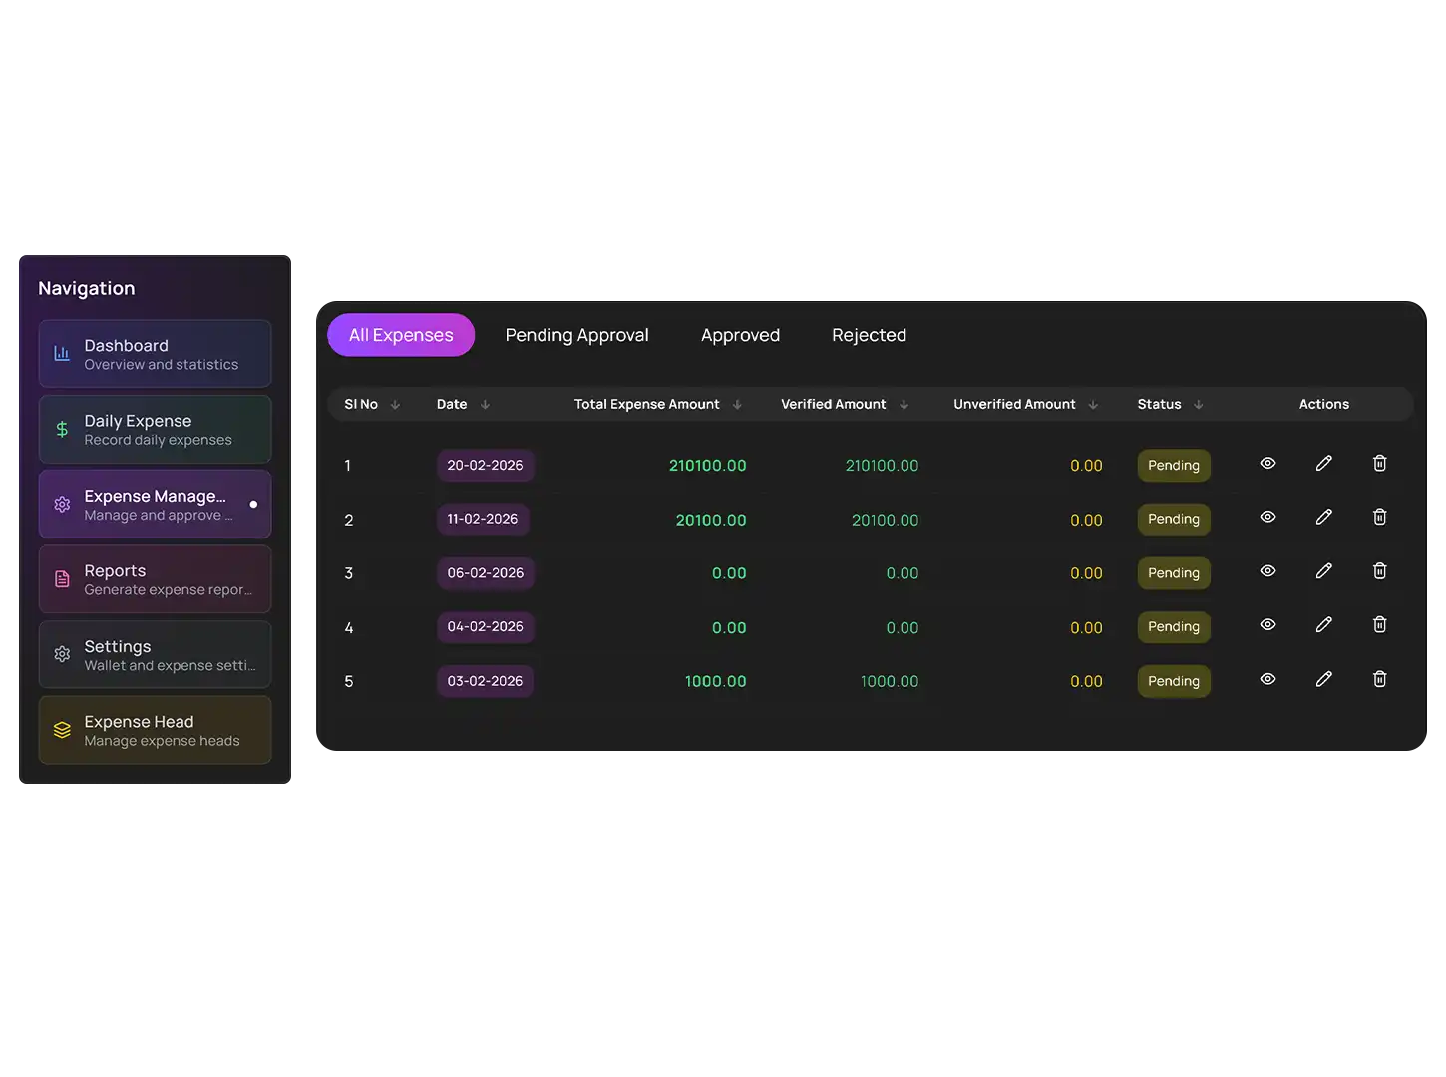The image size is (1446, 1077).
Task: Delete the 06-02-2026 expense via trash icon
Action: 1379,570
